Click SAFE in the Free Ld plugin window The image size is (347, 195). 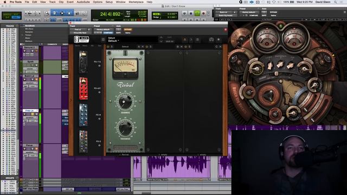tap(118, 32)
